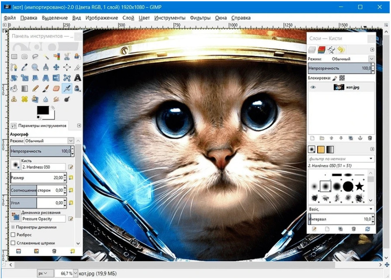Click the black foreground color swatch

point(43,110)
